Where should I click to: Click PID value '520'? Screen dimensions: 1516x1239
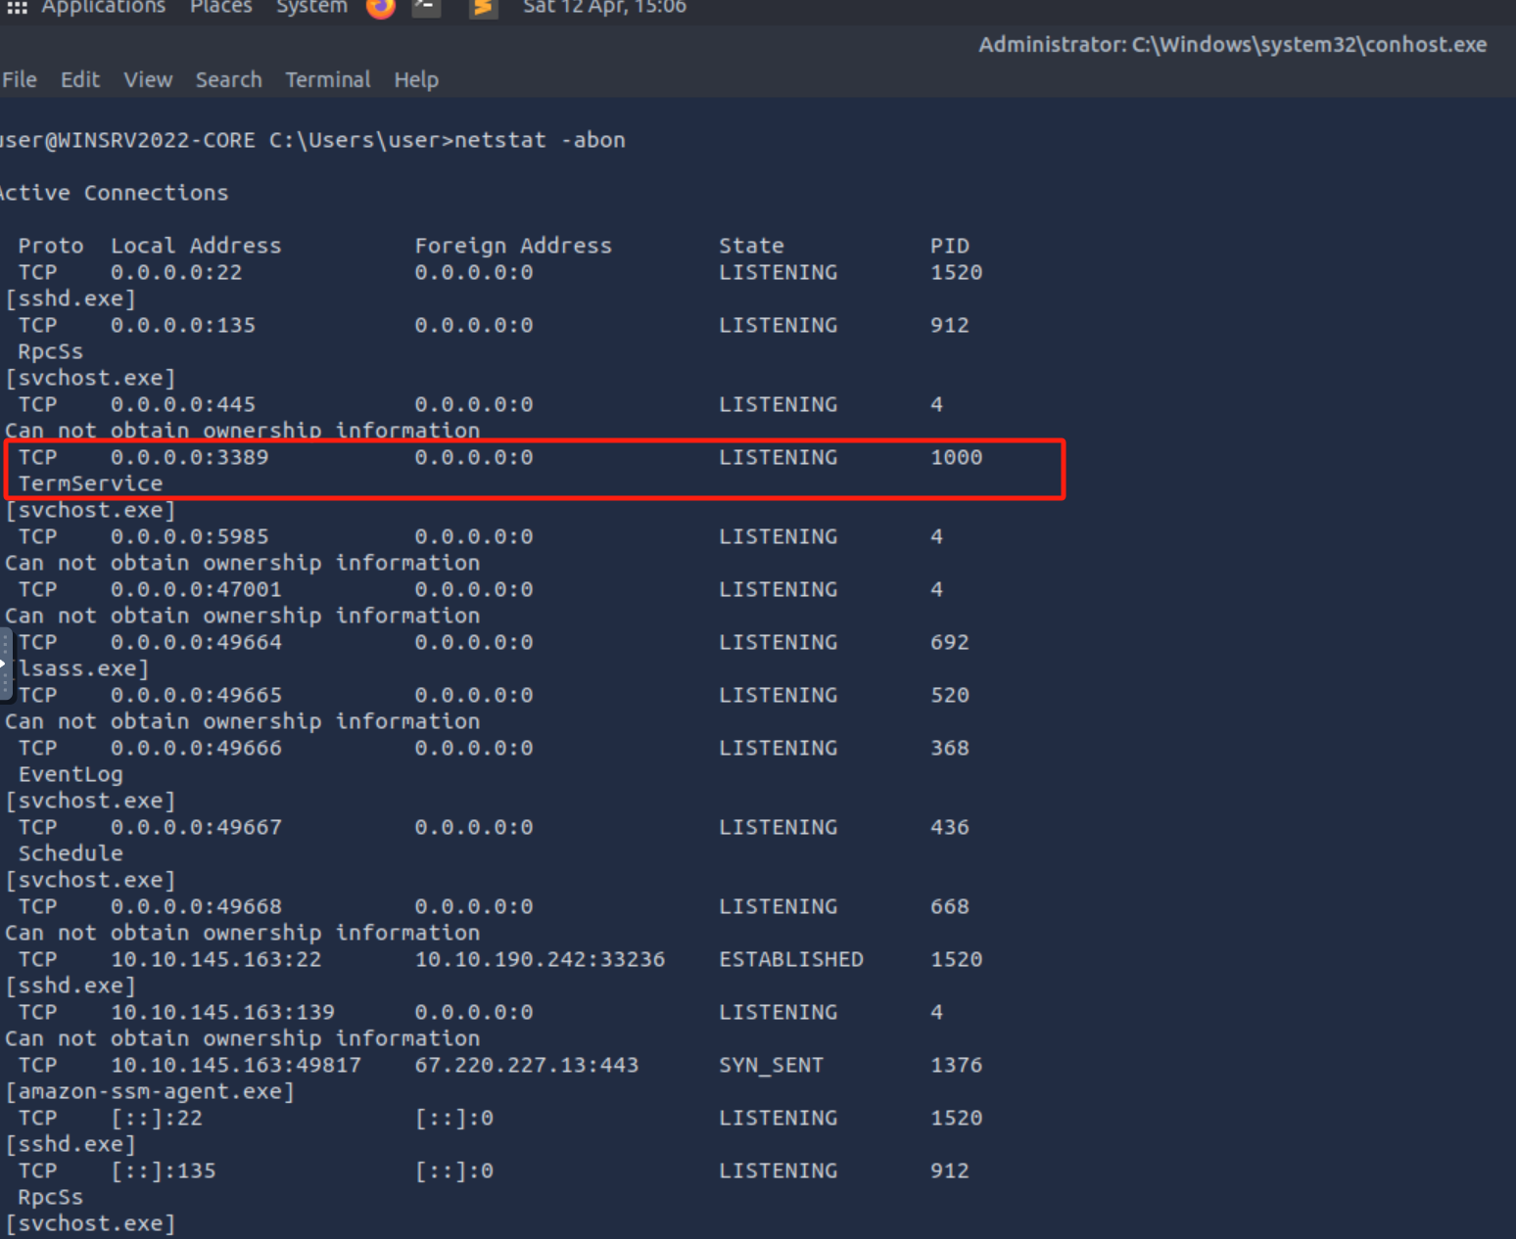click(x=949, y=695)
